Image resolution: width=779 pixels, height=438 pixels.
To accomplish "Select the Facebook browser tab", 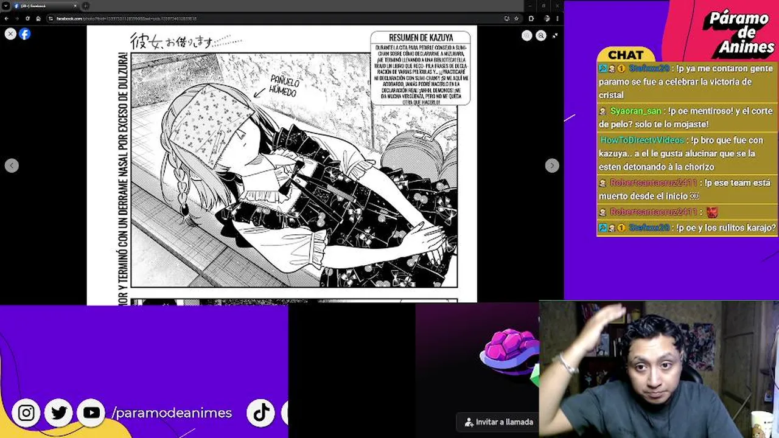I will click(x=46, y=5).
